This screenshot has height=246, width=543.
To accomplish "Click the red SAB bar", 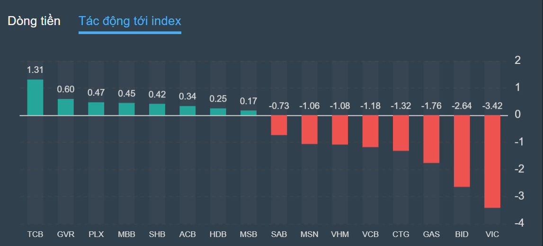I will pos(279,125).
